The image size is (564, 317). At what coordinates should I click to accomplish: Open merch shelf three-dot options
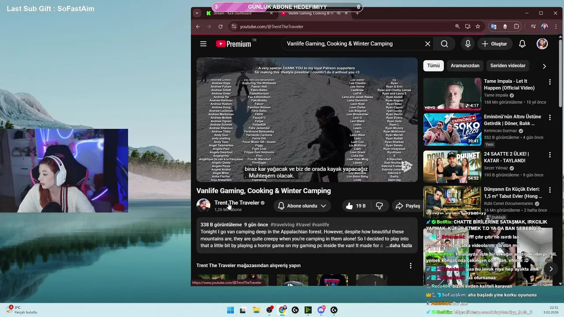click(410, 265)
